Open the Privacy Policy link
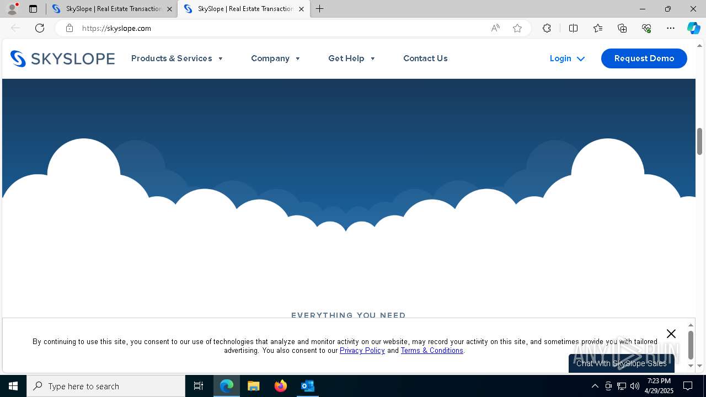Viewport: 706px width, 397px height. [x=362, y=351]
